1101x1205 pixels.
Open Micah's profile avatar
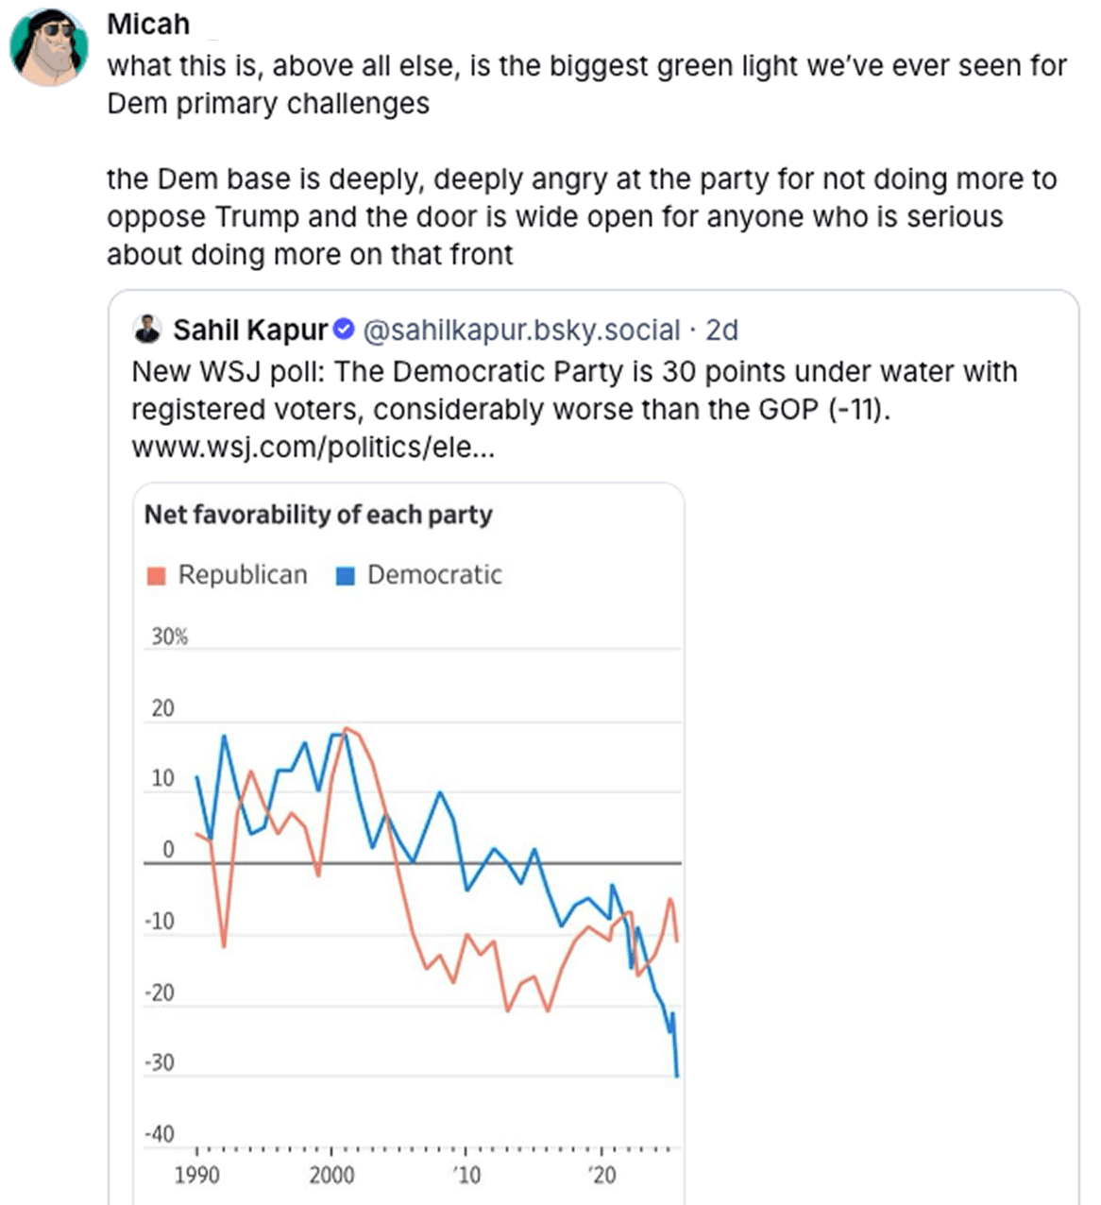pos(49,47)
